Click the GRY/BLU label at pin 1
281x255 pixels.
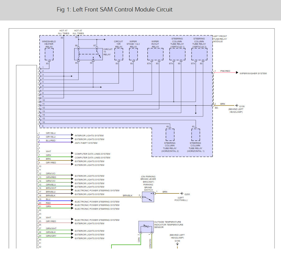click(51, 133)
